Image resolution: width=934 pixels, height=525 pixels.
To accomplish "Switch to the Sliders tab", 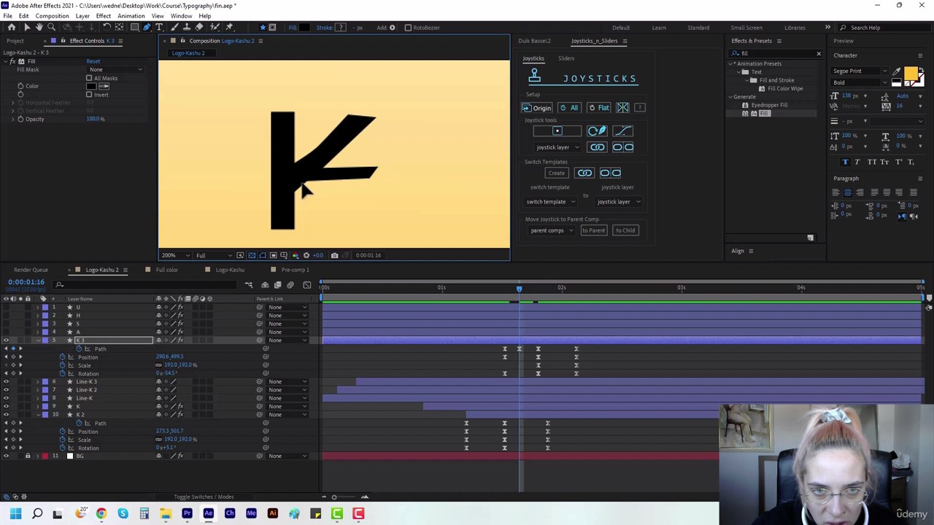I will point(566,58).
